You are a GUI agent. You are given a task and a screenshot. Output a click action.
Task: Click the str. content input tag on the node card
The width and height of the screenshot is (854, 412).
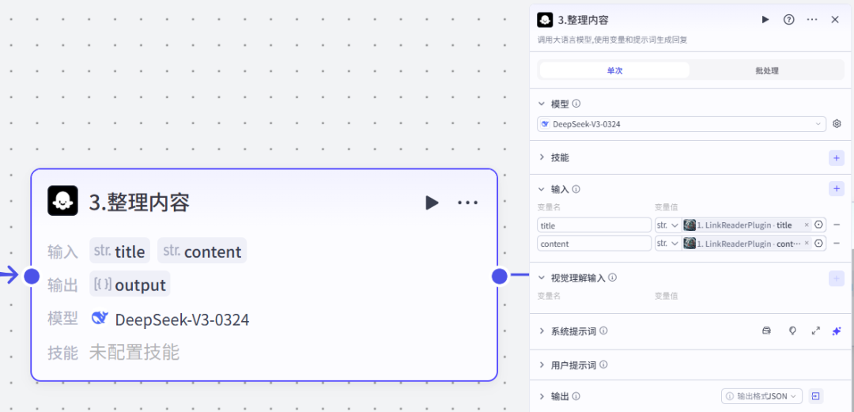point(202,251)
